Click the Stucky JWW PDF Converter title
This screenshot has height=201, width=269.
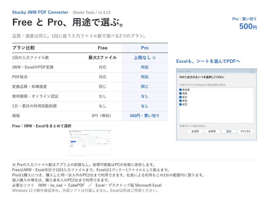40,12
